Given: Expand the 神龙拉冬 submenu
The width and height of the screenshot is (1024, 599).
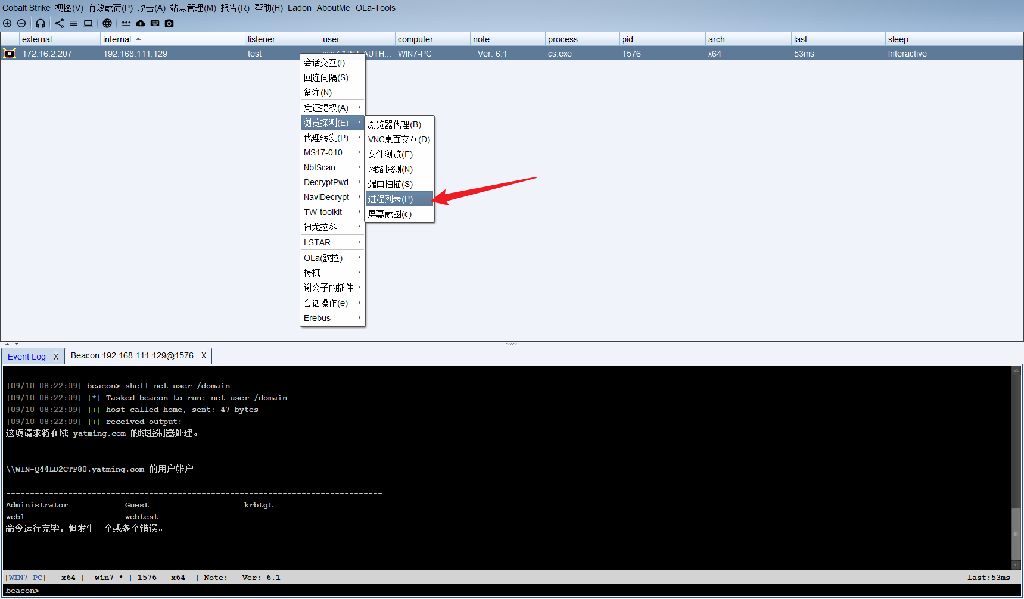Looking at the screenshot, I should coord(332,227).
